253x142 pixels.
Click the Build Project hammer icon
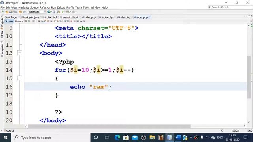[x=54, y=12]
